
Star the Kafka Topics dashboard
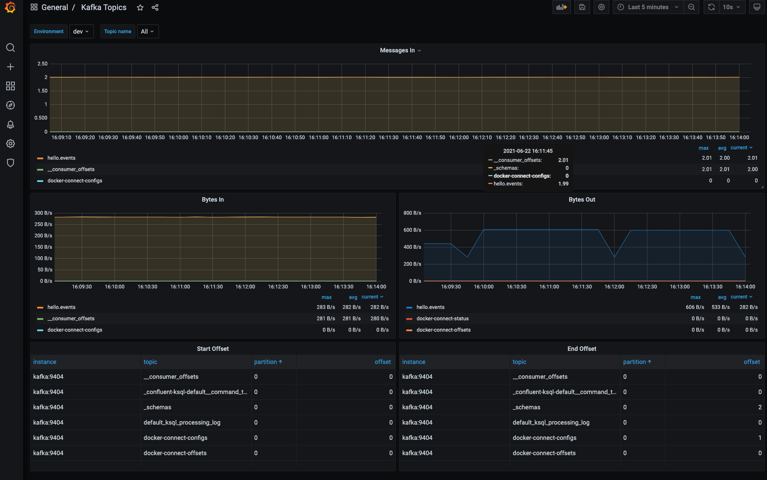[140, 7]
